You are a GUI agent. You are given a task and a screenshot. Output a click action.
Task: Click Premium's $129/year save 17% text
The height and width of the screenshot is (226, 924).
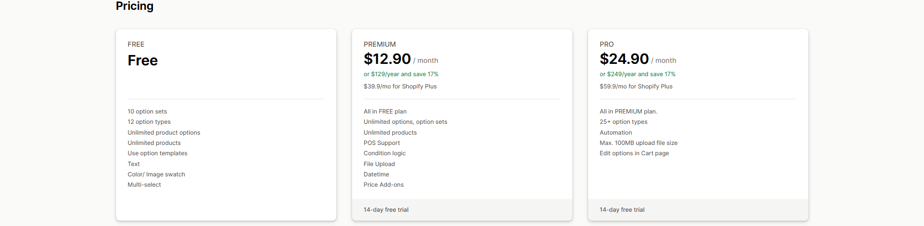[x=401, y=74]
